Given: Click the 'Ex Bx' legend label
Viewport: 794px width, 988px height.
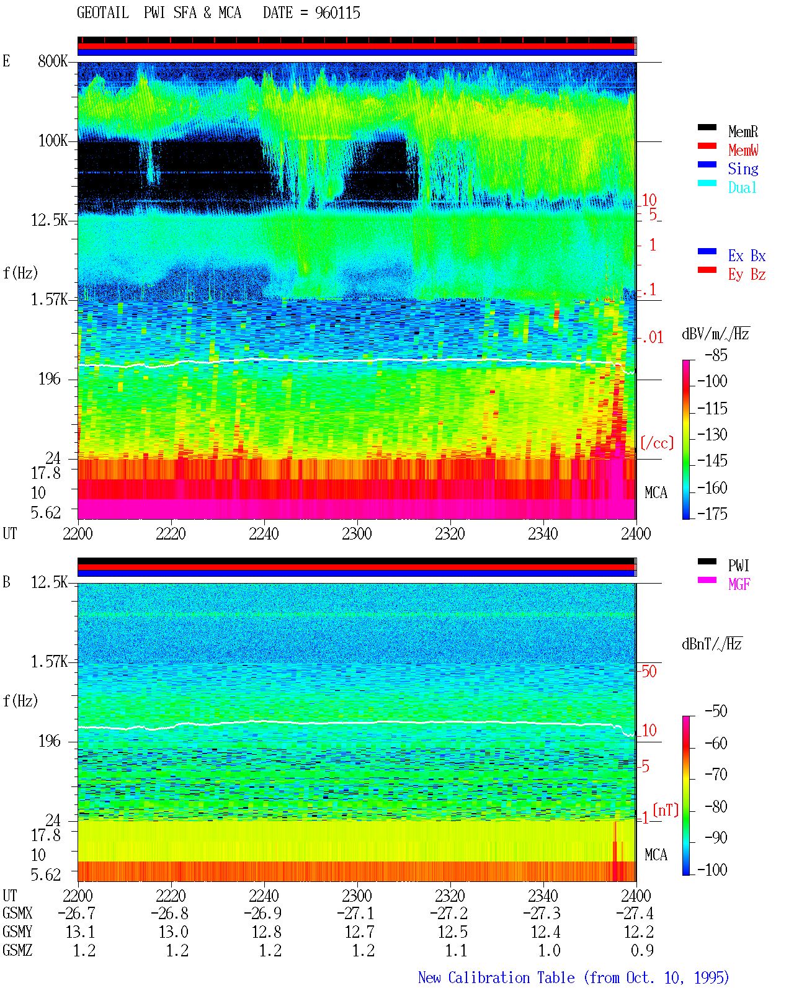Looking at the screenshot, I should point(747,256).
